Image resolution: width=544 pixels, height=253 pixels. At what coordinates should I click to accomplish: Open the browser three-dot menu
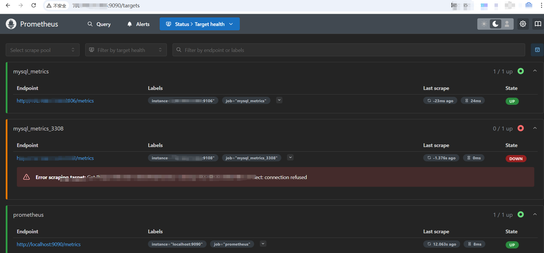541,5
